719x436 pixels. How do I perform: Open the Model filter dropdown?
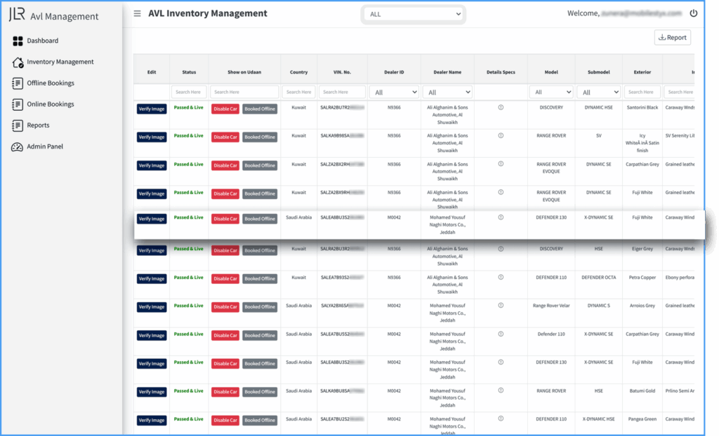550,92
